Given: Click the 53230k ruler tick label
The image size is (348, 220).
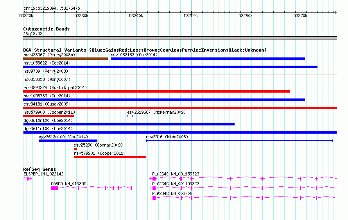Looking at the screenshot, I should [x=81, y=16].
